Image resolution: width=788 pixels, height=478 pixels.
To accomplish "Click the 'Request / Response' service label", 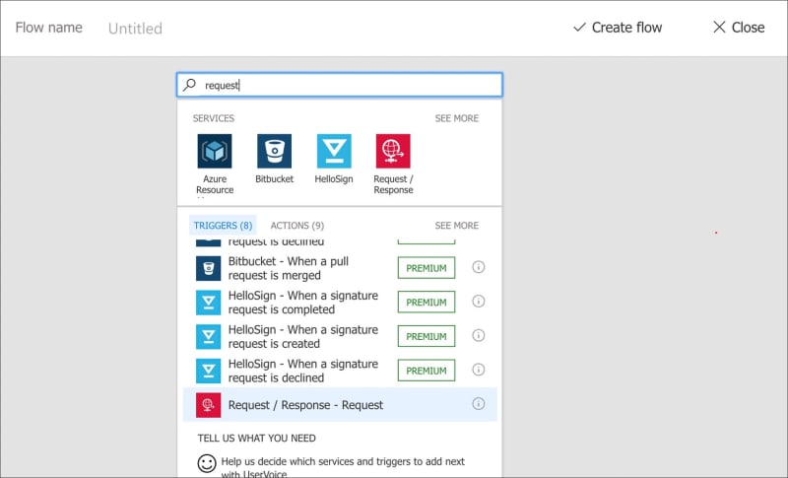I will click(x=393, y=184).
